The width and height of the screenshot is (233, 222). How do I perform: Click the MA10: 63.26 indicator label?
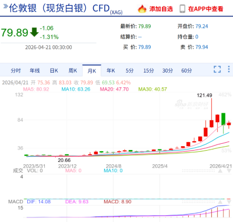tap(76, 89)
